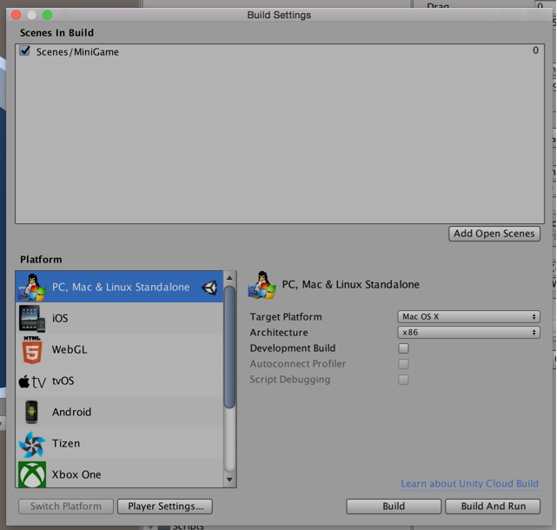Select the Xbox One platform row
The image size is (557, 530).
pyautogui.click(x=119, y=474)
